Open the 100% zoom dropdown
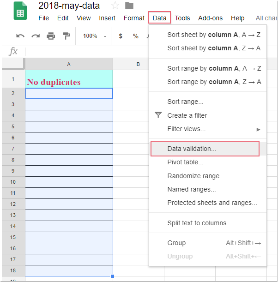This screenshot has height=282, width=278. pyautogui.click(x=95, y=36)
